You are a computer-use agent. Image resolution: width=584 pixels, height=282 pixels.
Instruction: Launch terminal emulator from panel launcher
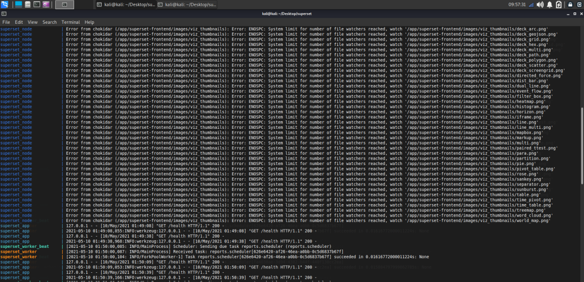(x=37, y=4)
